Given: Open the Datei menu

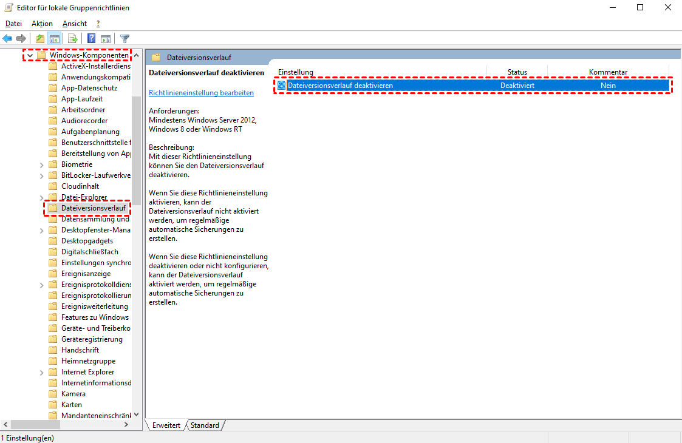Looking at the screenshot, I should pyautogui.click(x=13, y=24).
